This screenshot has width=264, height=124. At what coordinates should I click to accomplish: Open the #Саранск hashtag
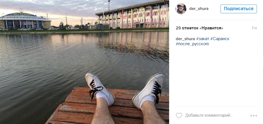pyautogui.click(x=220, y=39)
